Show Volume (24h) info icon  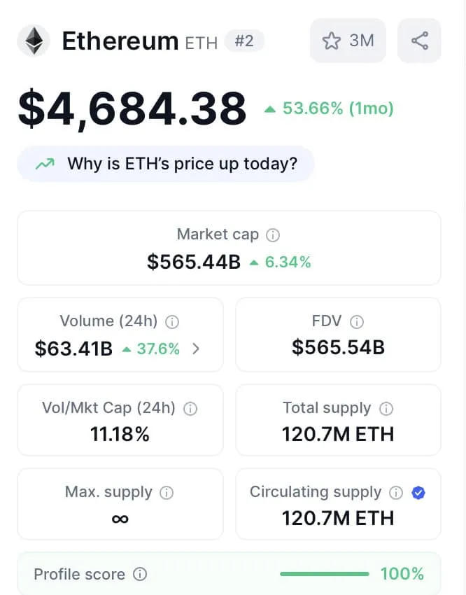click(171, 322)
